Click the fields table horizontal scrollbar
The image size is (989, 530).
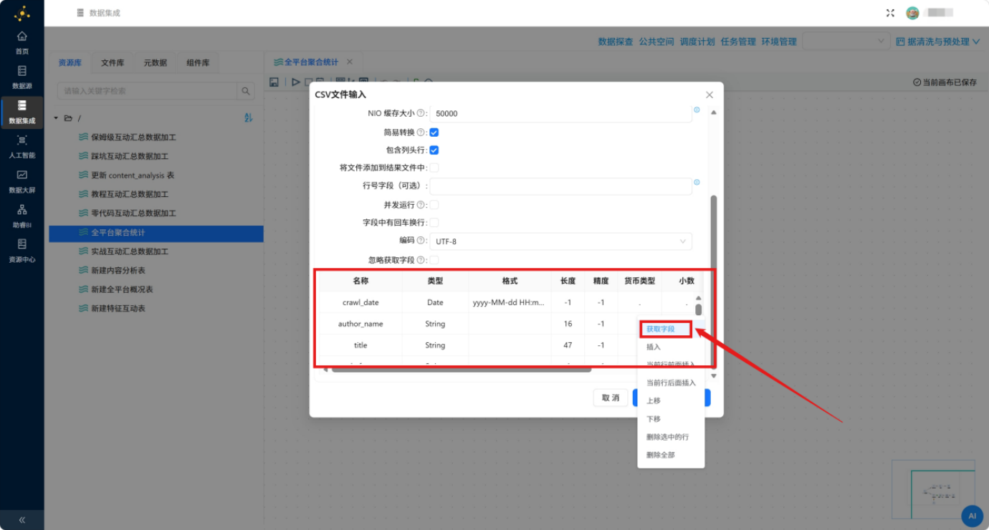[461, 370]
